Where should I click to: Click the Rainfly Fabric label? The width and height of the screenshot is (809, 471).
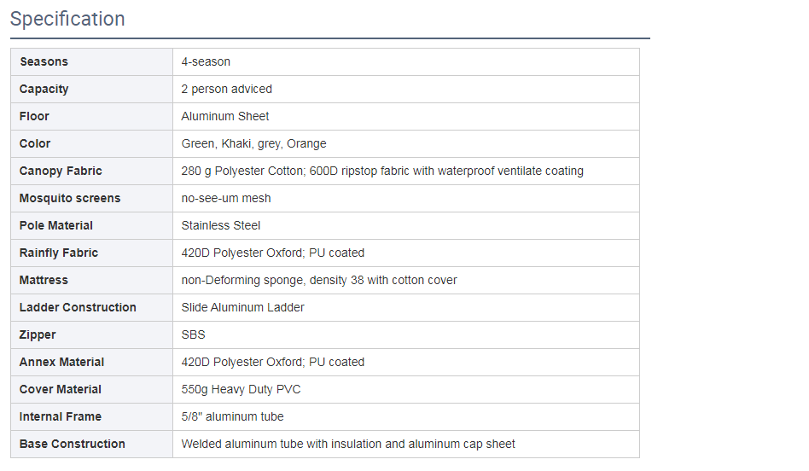[x=59, y=253]
